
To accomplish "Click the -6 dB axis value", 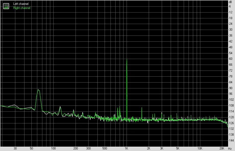I will pyautogui.click(x=230, y=6).
